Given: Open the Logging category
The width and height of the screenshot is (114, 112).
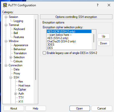Looking at the screenshot, I should point(18,21).
